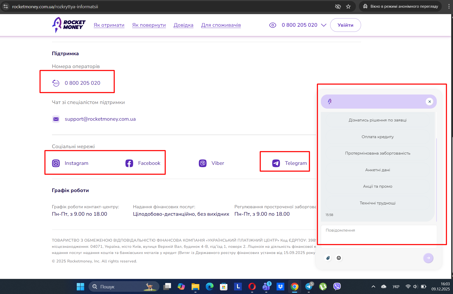Open the Facebook social link
This screenshot has height=294, width=453.
tap(149, 163)
